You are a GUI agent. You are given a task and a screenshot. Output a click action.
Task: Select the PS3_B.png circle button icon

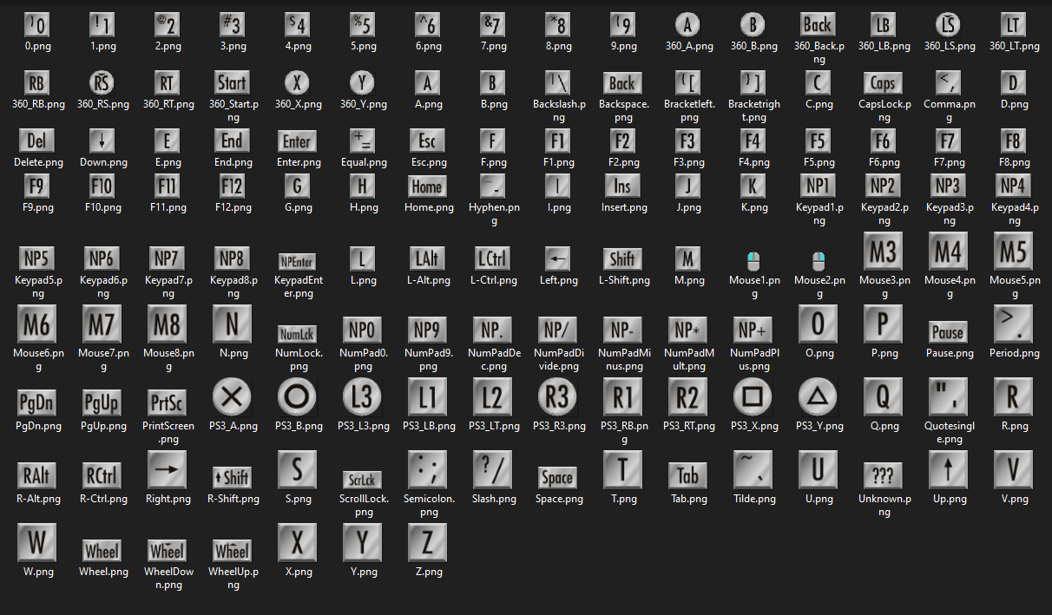click(x=297, y=396)
